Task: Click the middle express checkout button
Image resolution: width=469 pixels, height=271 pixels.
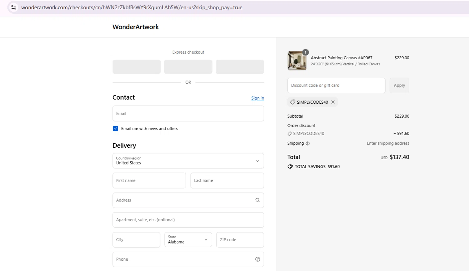Action: pyautogui.click(x=188, y=67)
